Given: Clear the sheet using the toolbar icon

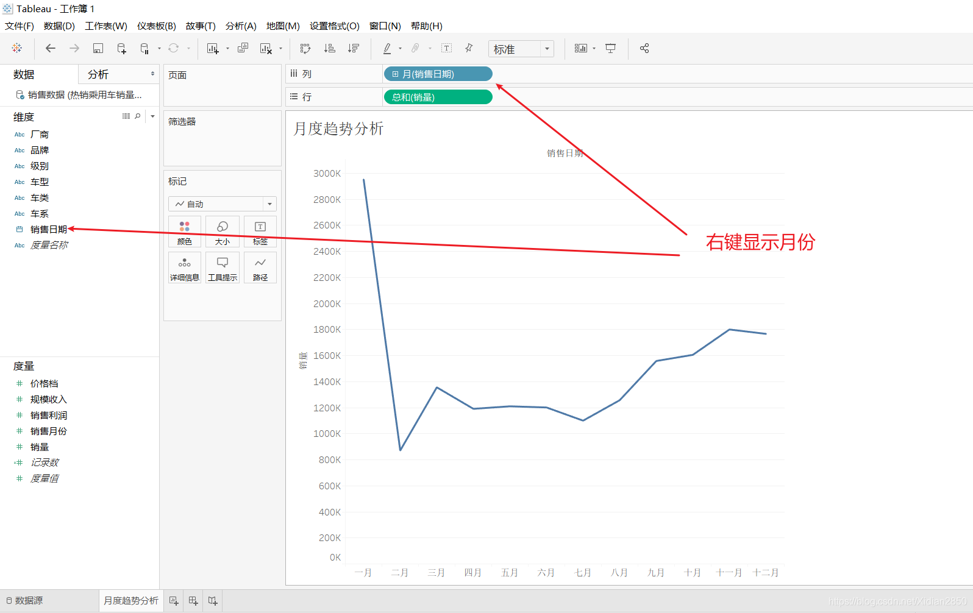Looking at the screenshot, I should [266, 48].
